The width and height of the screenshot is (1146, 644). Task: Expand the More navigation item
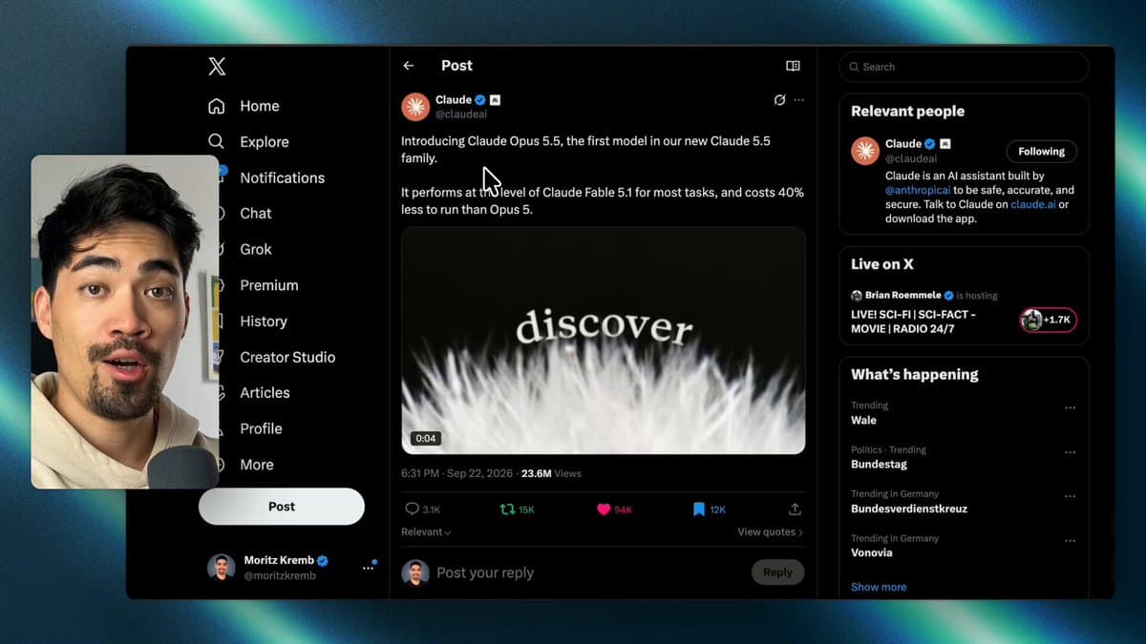pos(257,465)
